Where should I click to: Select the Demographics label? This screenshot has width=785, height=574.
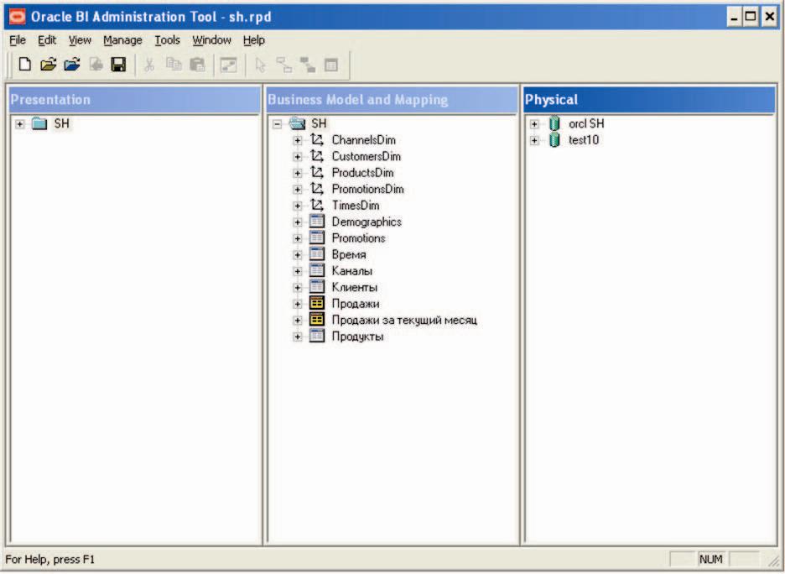[367, 222]
